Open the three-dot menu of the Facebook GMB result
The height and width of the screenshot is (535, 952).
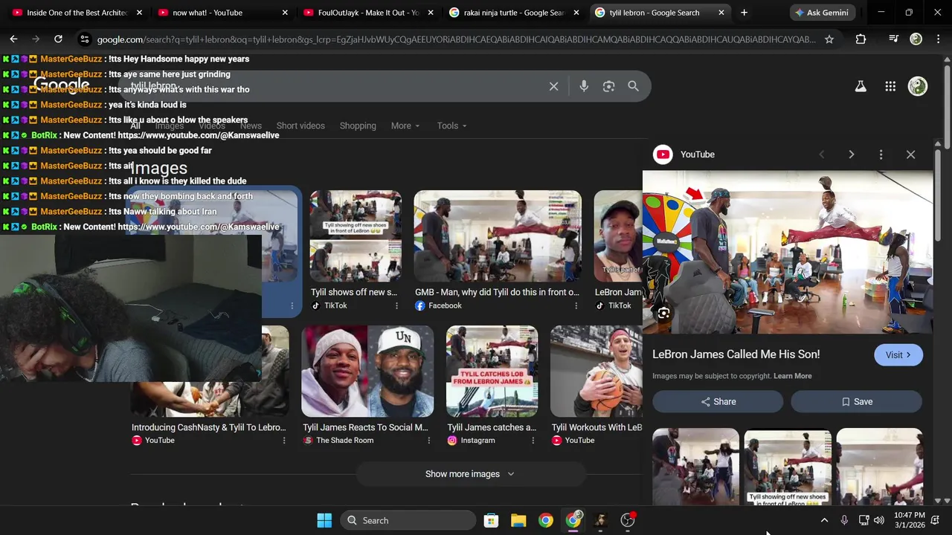[576, 305]
